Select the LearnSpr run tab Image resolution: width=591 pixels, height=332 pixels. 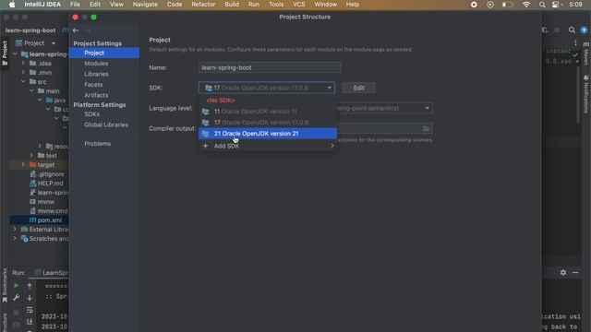pos(52,273)
